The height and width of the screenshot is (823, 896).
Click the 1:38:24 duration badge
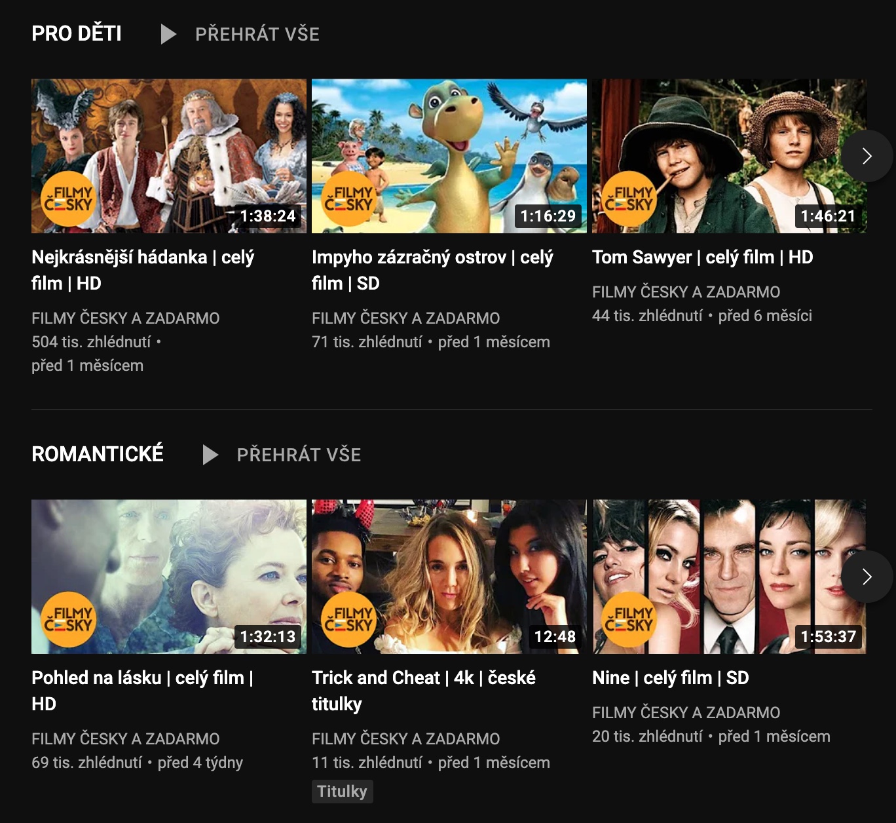[x=268, y=216]
